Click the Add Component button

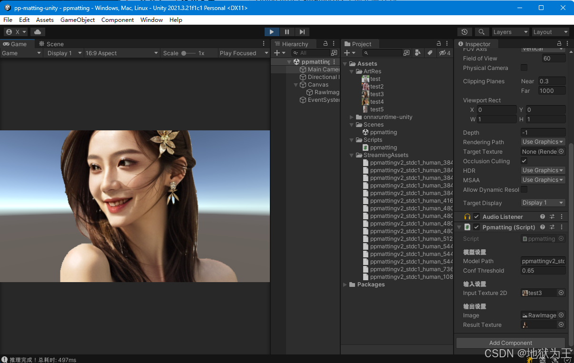pyautogui.click(x=510, y=343)
